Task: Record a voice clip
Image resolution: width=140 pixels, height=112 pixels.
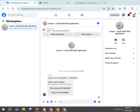Action: tap(43, 102)
